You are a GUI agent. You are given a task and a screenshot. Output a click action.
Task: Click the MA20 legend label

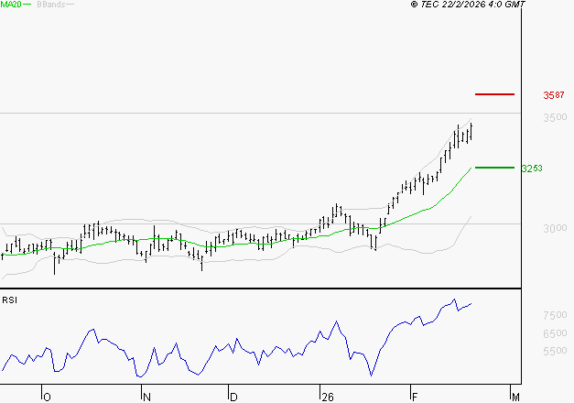[11, 5]
